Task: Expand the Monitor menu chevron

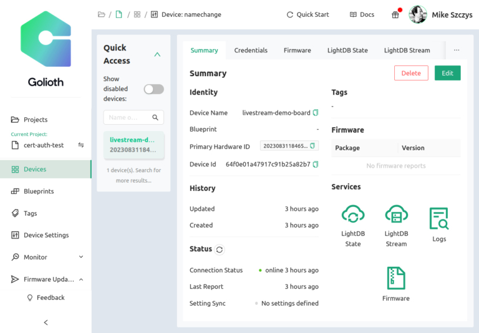Action: click(x=81, y=257)
